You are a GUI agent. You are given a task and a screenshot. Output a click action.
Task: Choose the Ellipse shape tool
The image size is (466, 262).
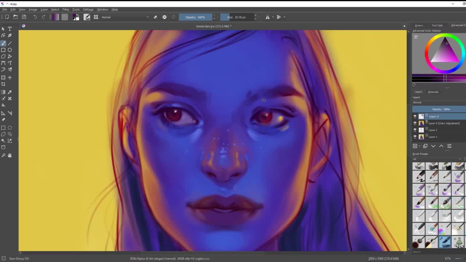click(x=10, y=50)
